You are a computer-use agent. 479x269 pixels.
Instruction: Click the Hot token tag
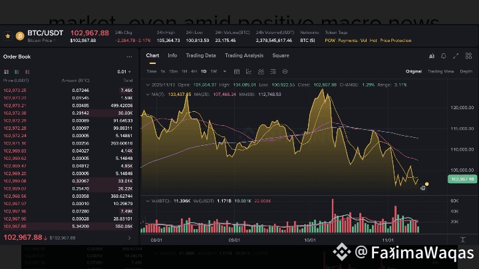[x=373, y=41]
